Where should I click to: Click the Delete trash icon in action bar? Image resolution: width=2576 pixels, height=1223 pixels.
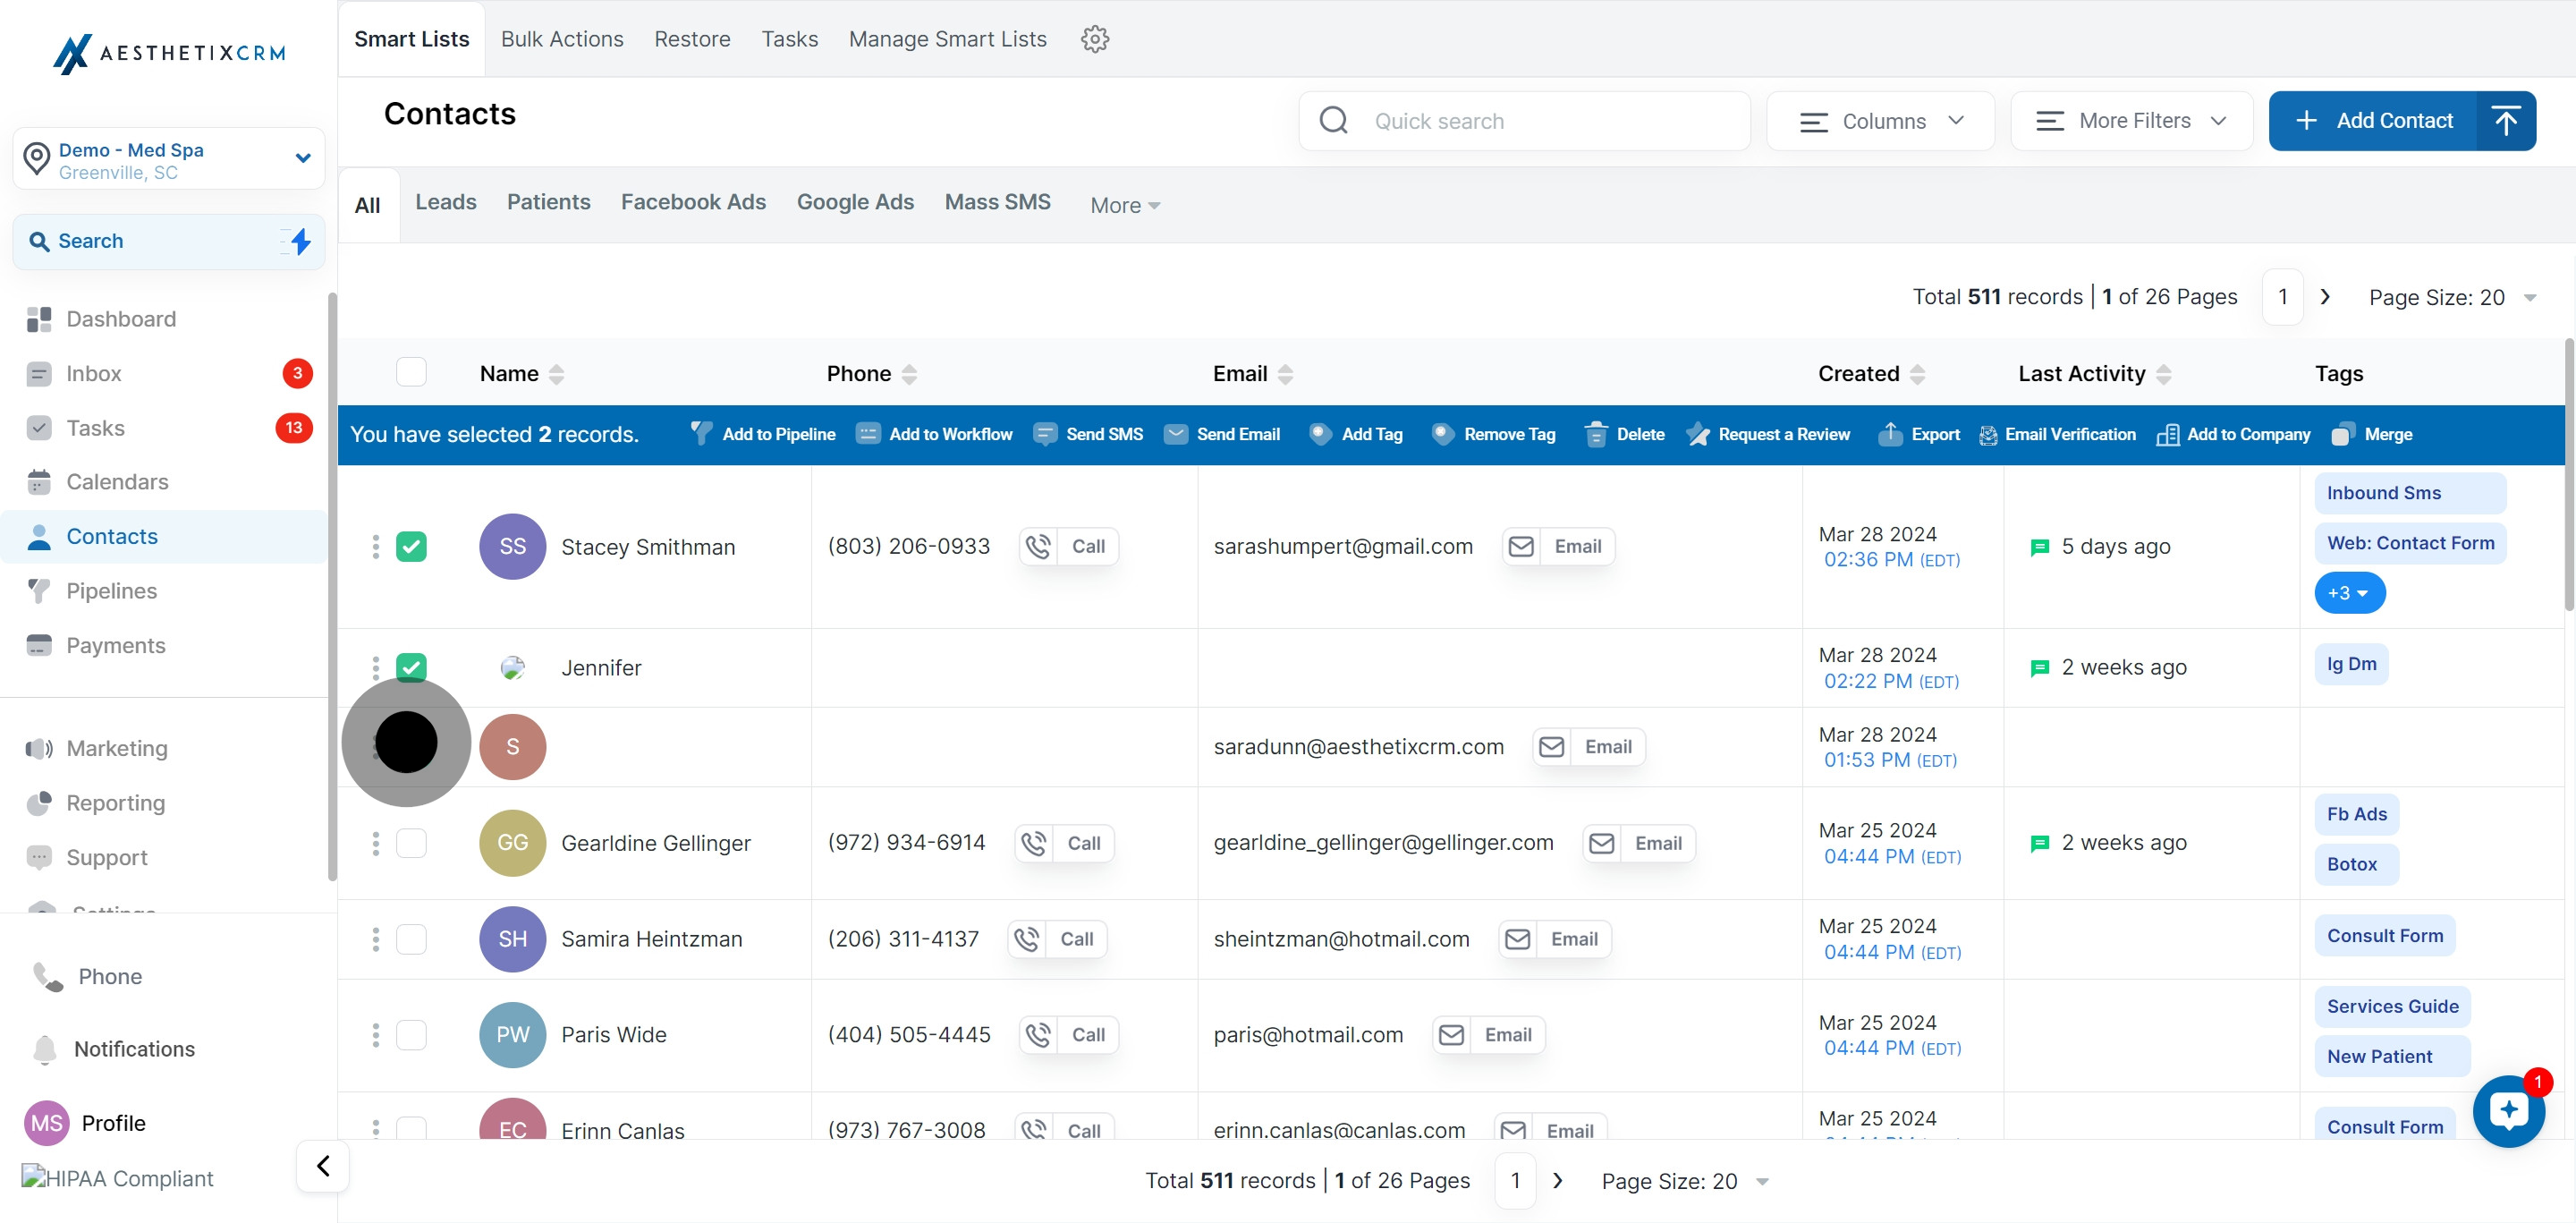[x=1596, y=434]
